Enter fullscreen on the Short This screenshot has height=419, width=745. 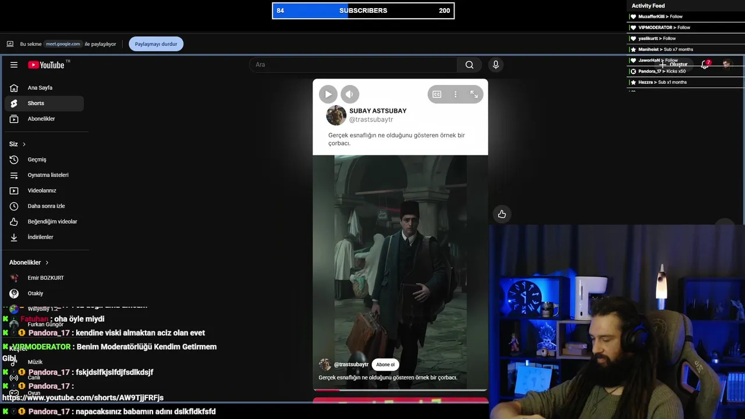coord(474,94)
